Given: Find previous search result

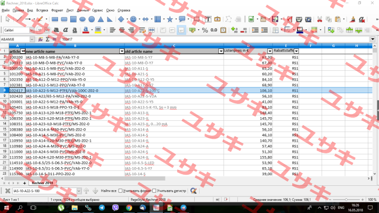Looking at the screenshot, I should tap(86, 191).
